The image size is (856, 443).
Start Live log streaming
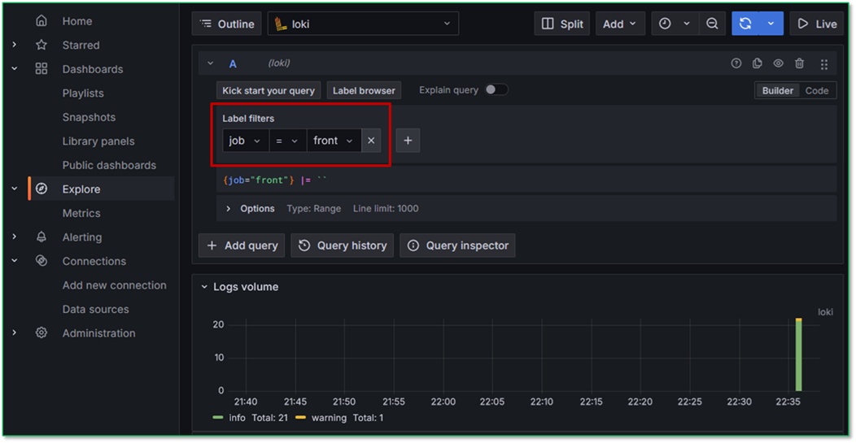(817, 24)
